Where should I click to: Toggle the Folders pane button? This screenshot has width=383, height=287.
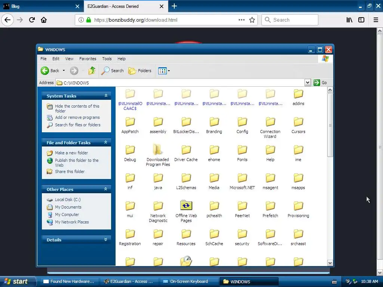click(x=140, y=71)
